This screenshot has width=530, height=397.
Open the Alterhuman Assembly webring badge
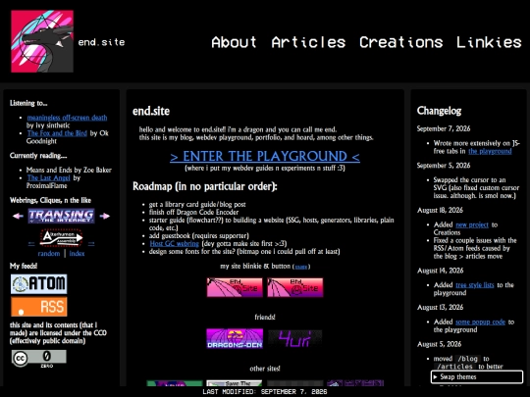tap(61, 237)
